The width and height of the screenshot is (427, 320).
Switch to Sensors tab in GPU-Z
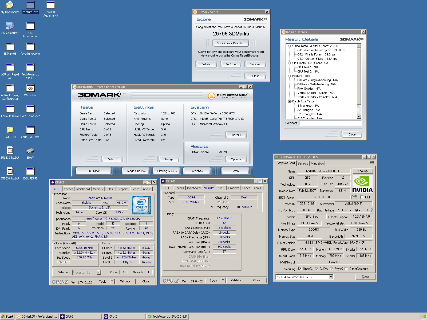coord(303,163)
